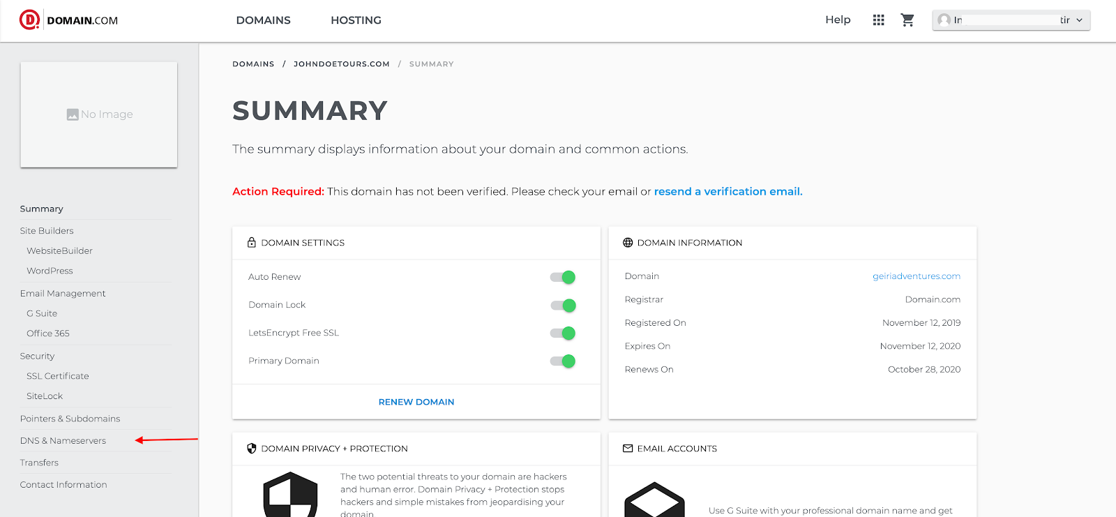This screenshot has height=517, width=1116.
Task: Click the Primary Domain label
Action: pyautogui.click(x=284, y=361)
